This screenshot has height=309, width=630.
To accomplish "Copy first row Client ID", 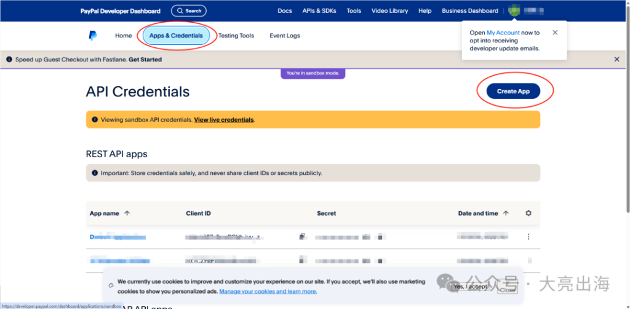I will click(x=302, y=237).
